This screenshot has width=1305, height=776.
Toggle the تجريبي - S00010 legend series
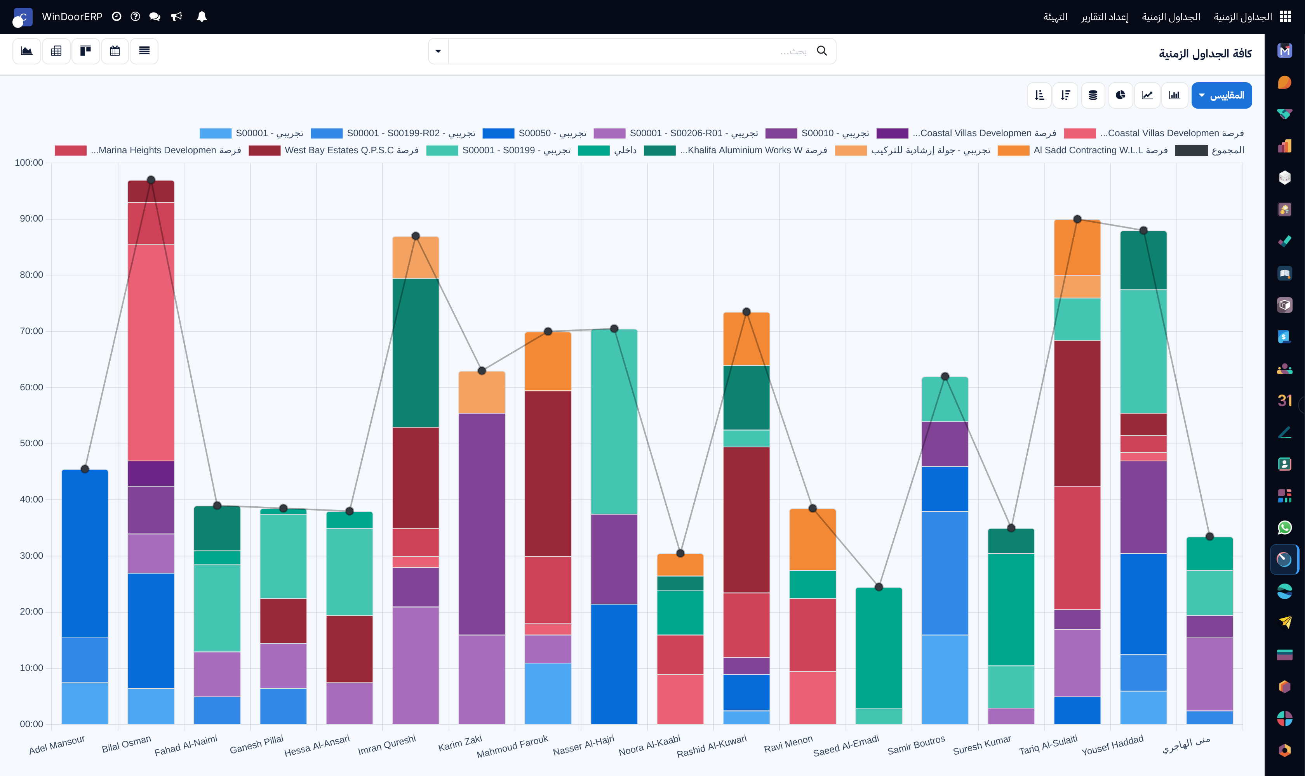(x=817, y=133)
